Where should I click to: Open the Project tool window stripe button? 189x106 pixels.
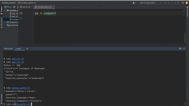1,10
